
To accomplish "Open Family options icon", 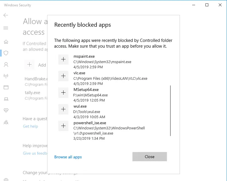I will (x=6, y=122).
